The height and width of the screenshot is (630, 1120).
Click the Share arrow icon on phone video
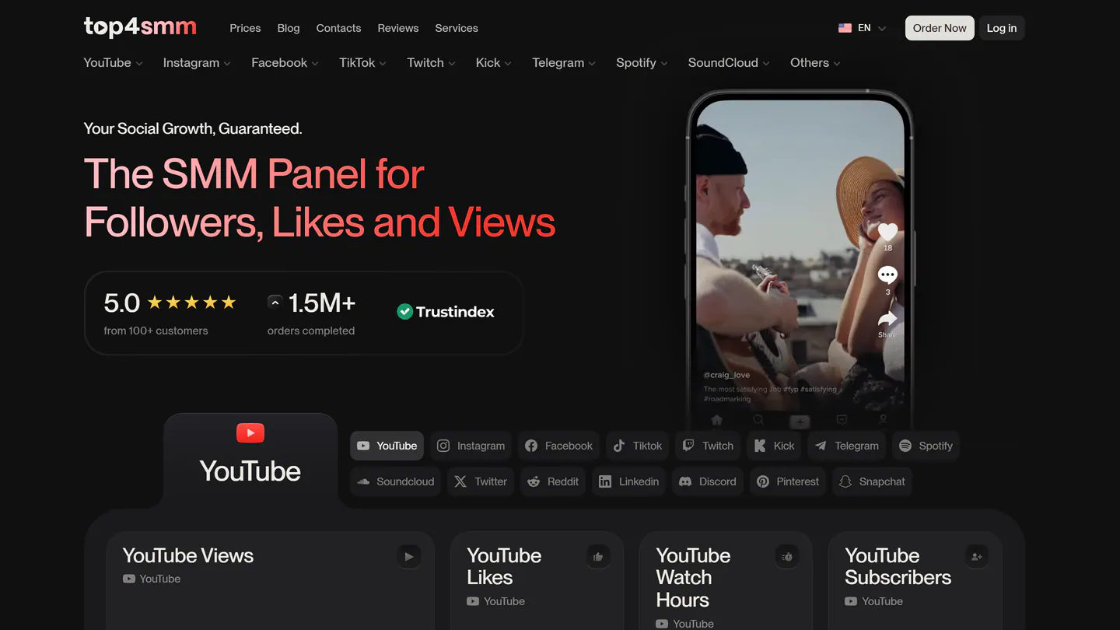point(887,319)
